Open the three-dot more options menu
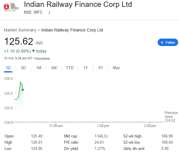The width and height of the screenshot is (179, 152). 49,13
